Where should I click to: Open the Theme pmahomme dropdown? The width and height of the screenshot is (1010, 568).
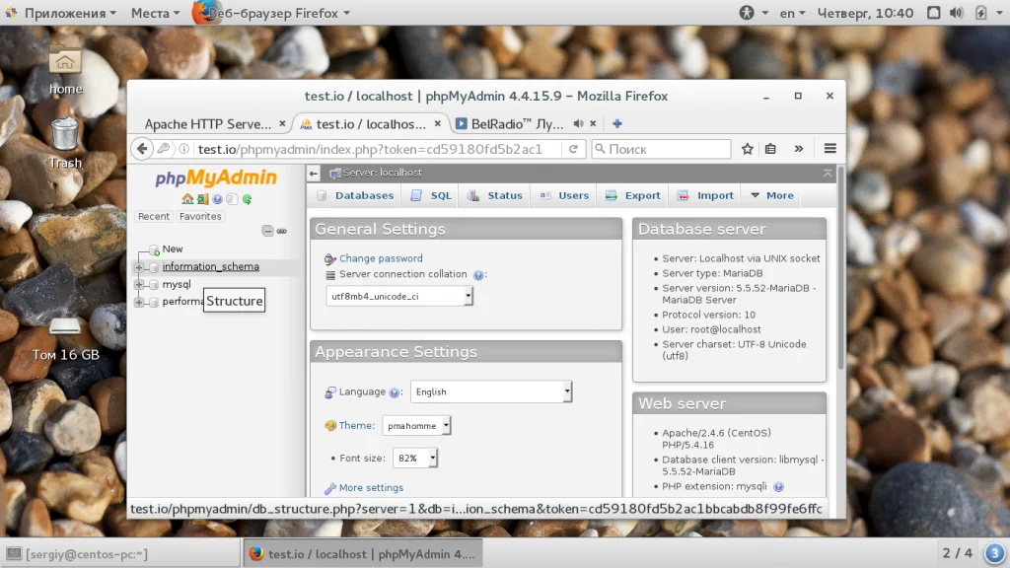[x=416, y=426]
